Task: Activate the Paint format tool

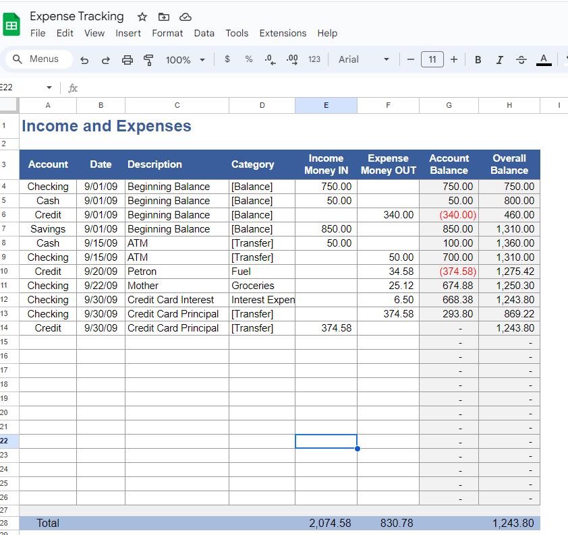Action: pyautogui.click(x=148, y=60)
